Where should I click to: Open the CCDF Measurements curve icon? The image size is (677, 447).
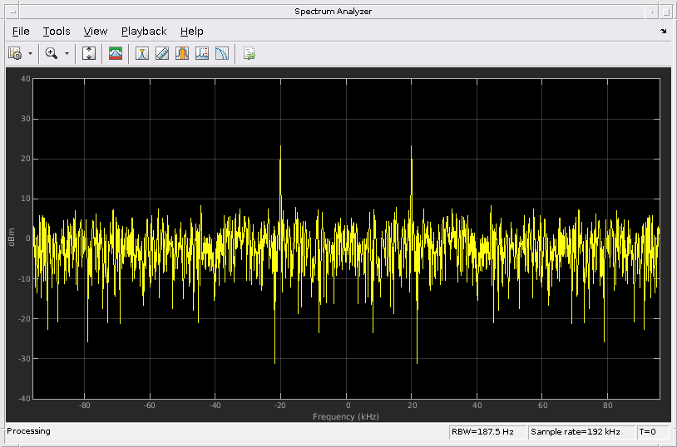222,53
